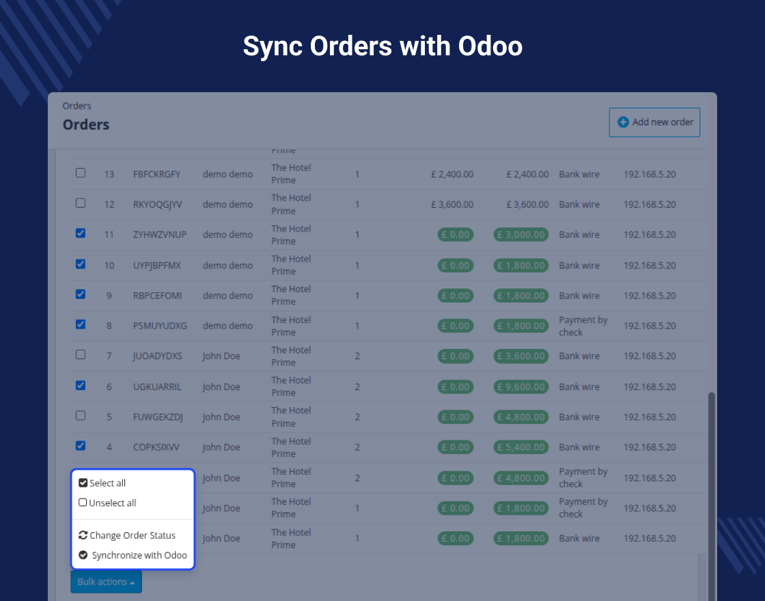Click the Add new order button
This screenshot has height=601, width=765.
coord(654,122)
